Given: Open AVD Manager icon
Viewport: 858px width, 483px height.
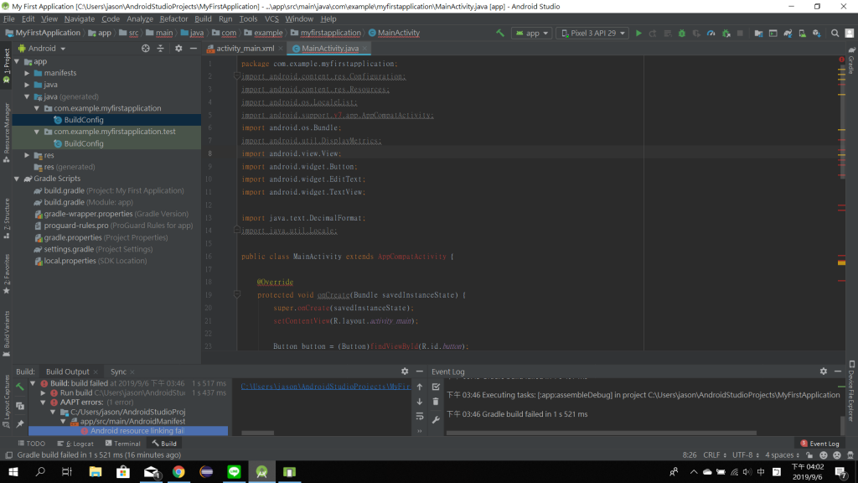Looking at the screenshot, I should pos(802,33).
